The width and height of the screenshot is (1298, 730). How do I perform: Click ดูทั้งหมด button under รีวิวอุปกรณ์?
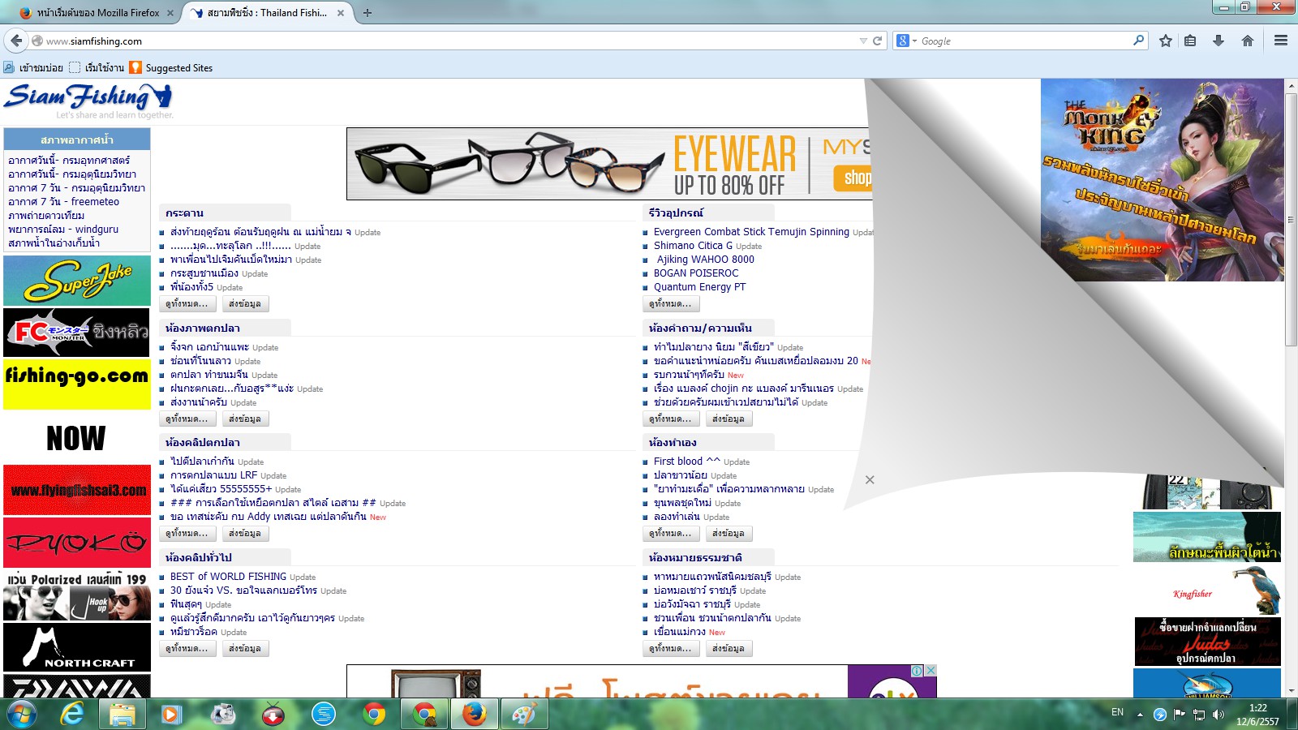tap(670, 304)
